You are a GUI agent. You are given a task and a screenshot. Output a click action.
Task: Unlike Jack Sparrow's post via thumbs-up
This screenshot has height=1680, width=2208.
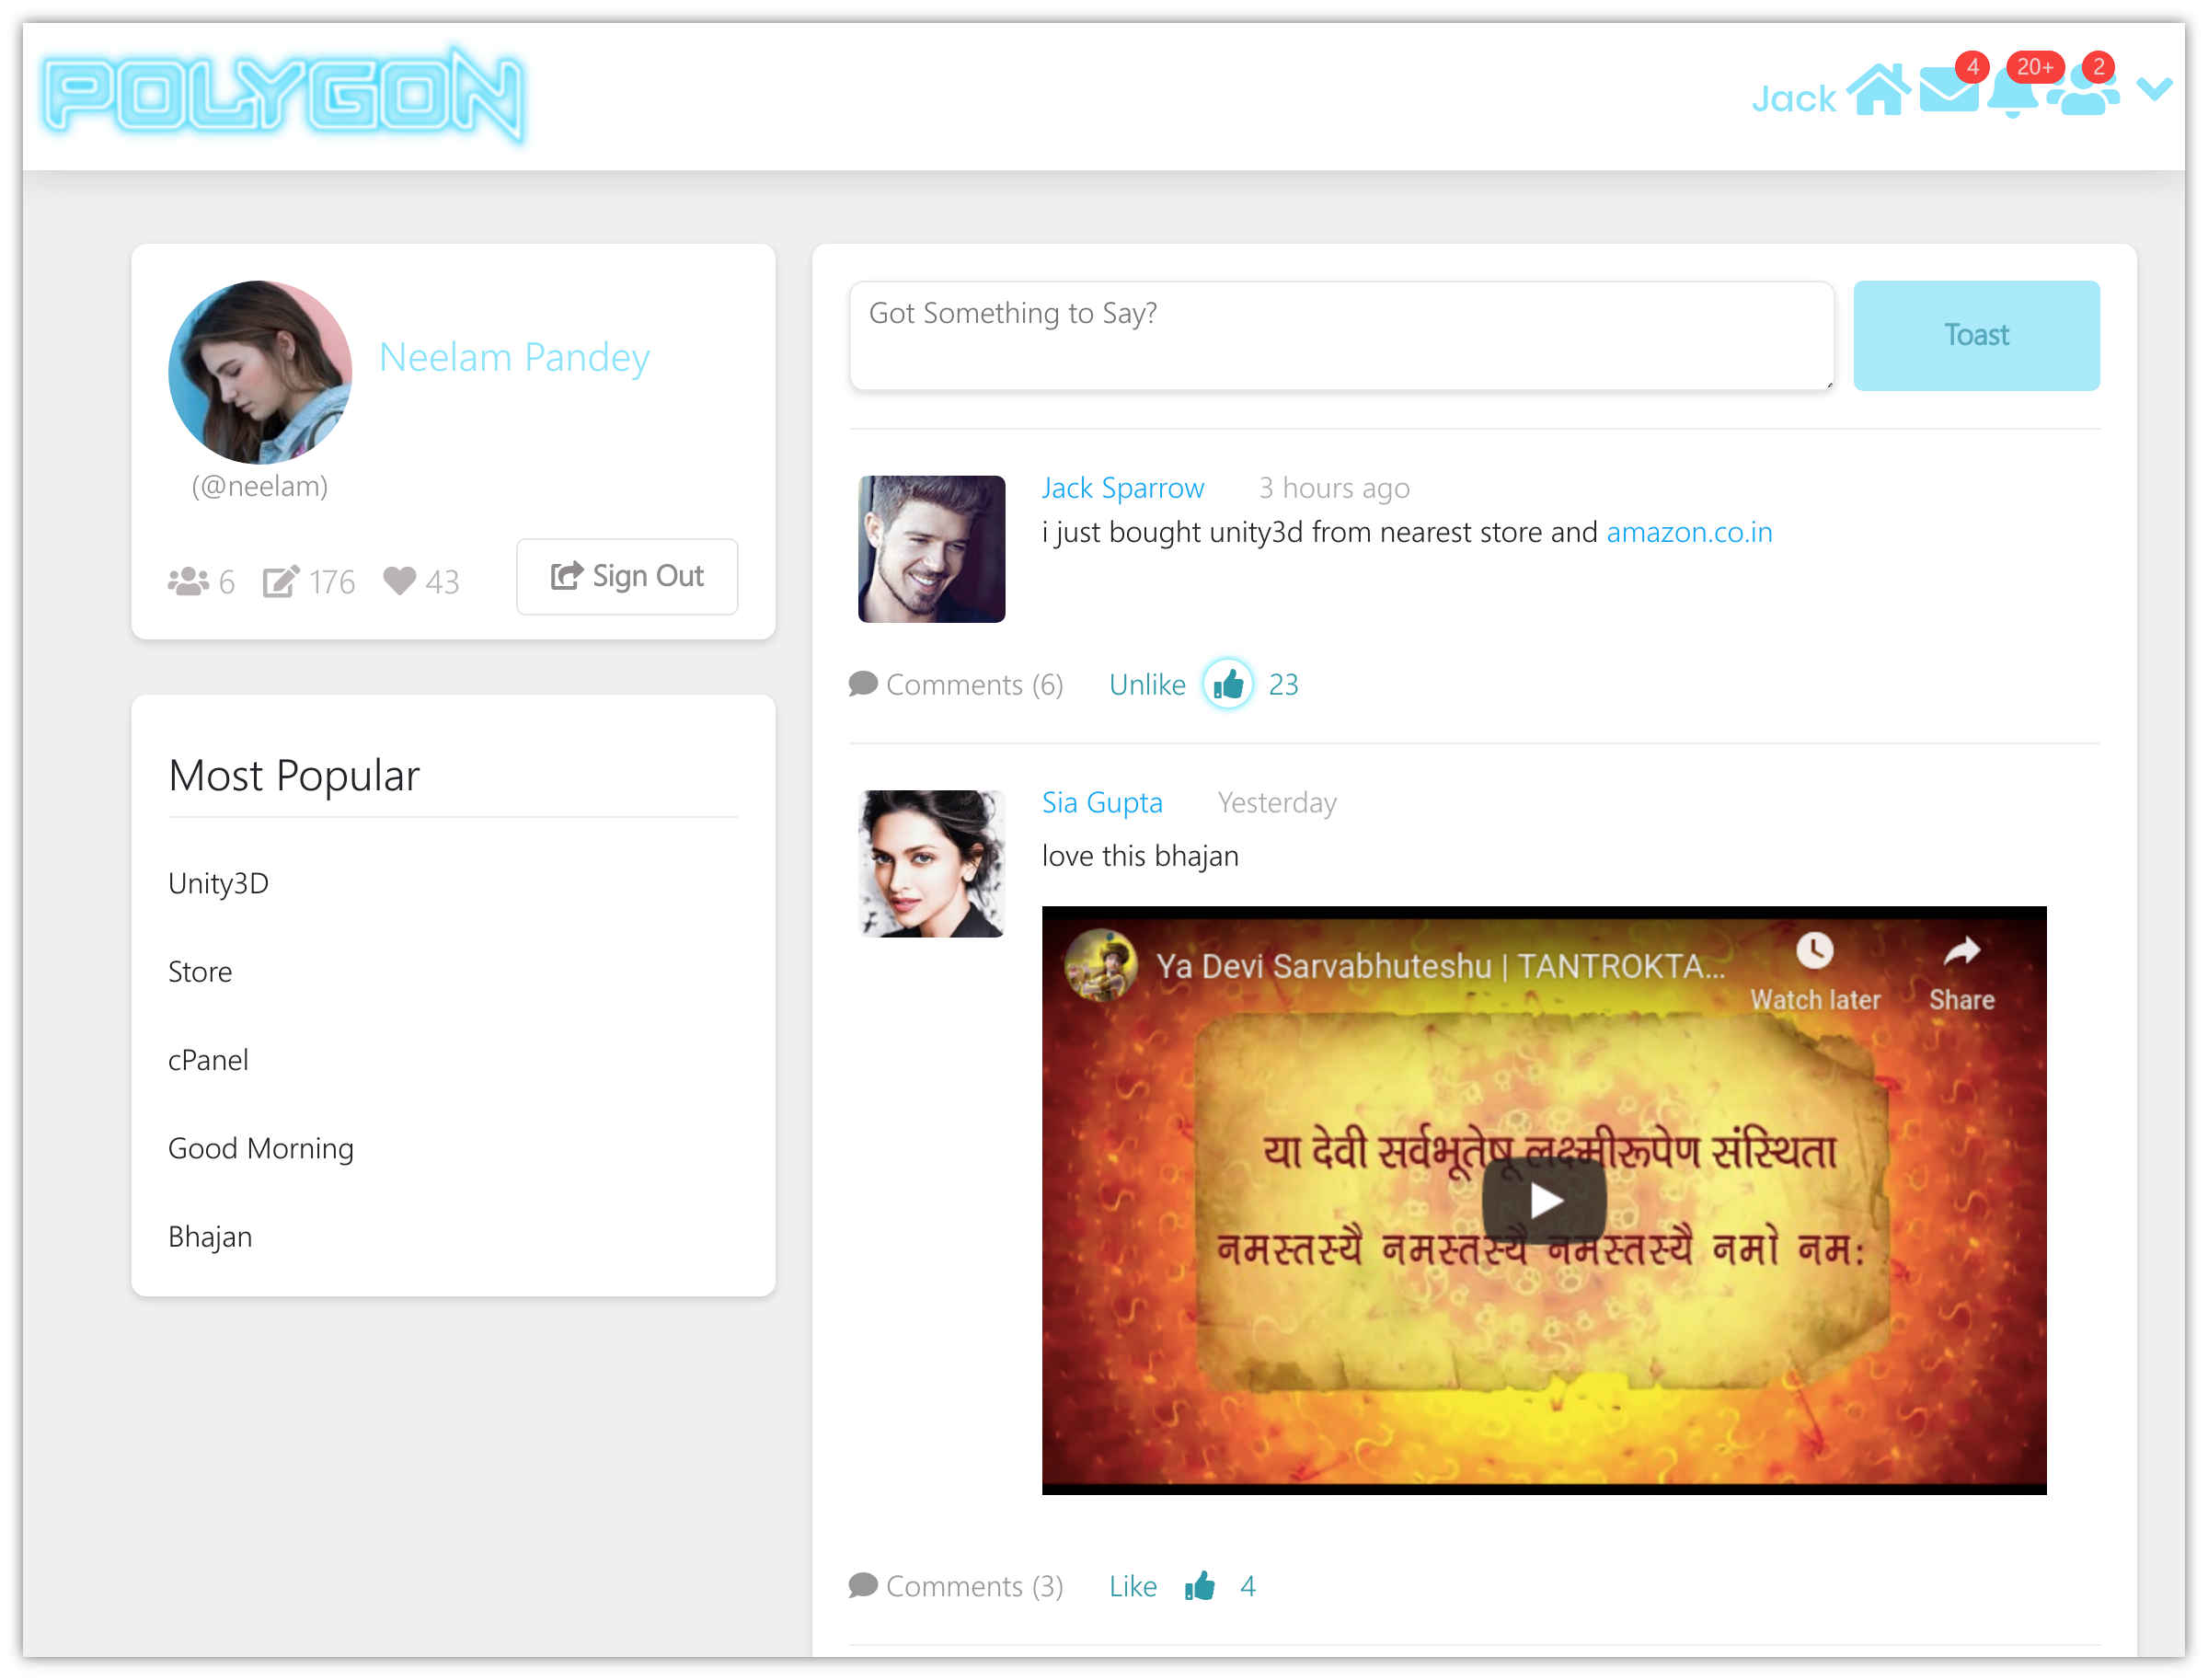(1228, 685)
